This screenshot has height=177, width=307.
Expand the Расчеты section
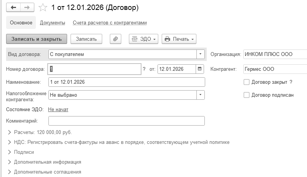coord(9,132)
